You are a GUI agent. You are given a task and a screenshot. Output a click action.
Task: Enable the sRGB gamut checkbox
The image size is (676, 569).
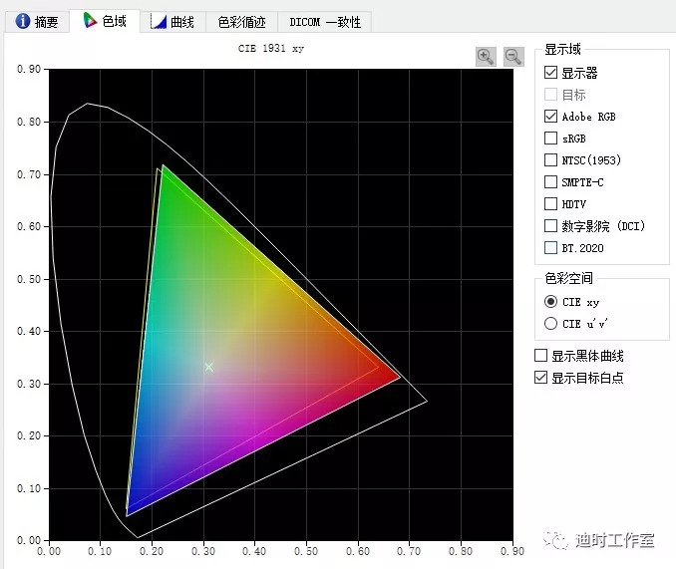pos(550,138)
